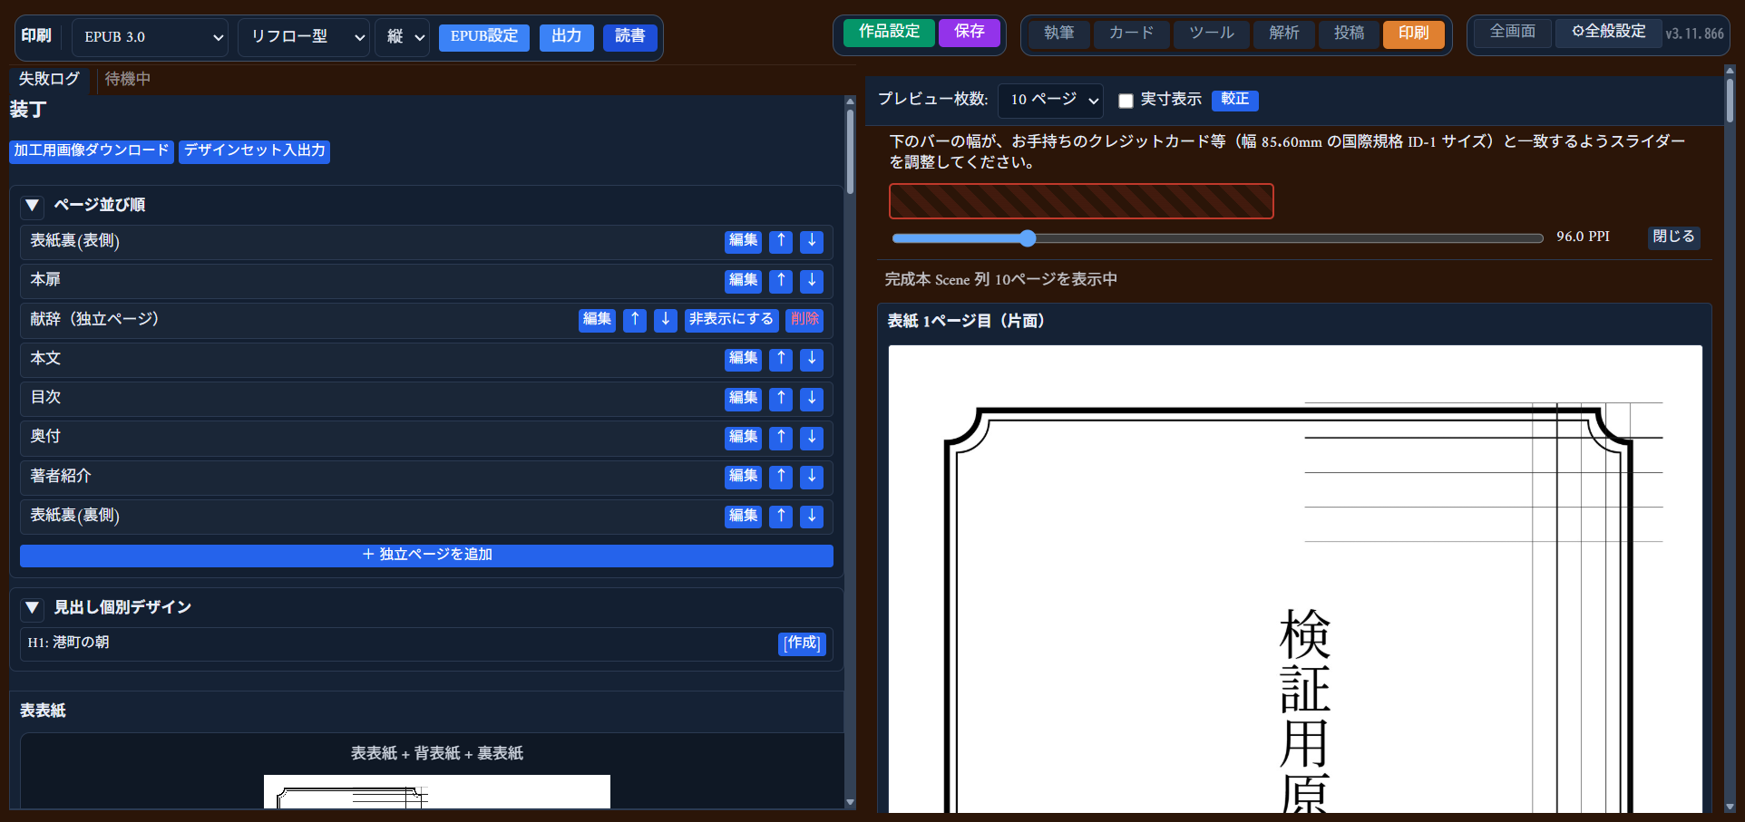Click right preview panel vertical scrollbar

pos(1730,100)
